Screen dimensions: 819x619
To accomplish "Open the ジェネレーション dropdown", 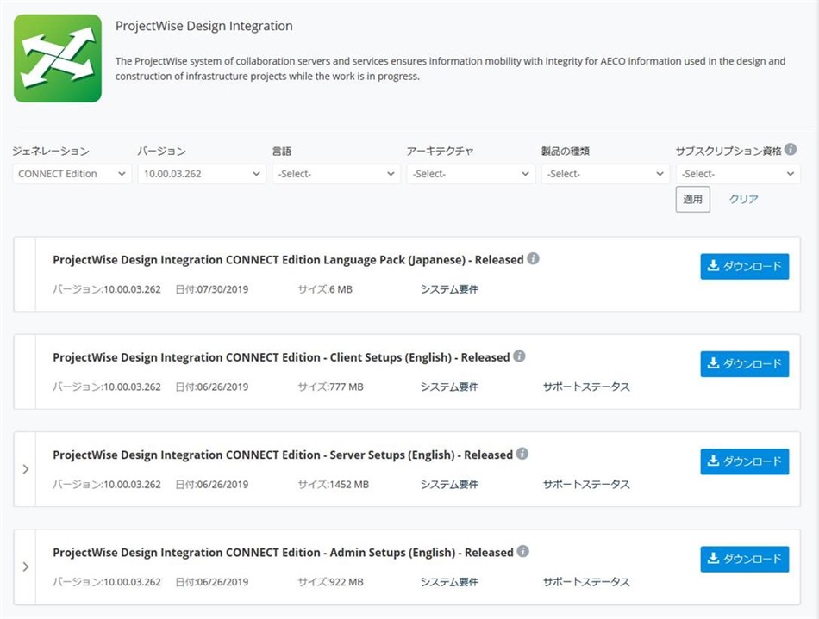I will [x=71, y=173].
